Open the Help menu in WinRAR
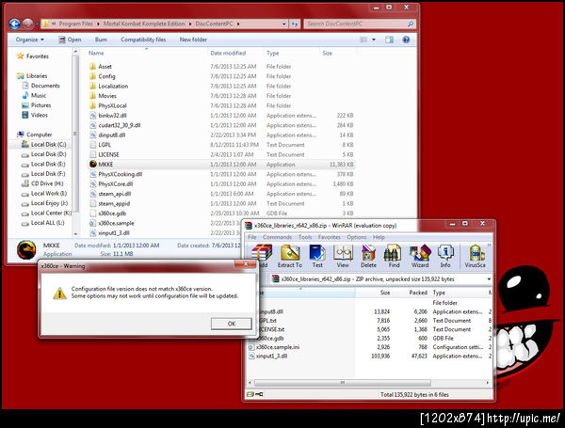 (379, 237)
